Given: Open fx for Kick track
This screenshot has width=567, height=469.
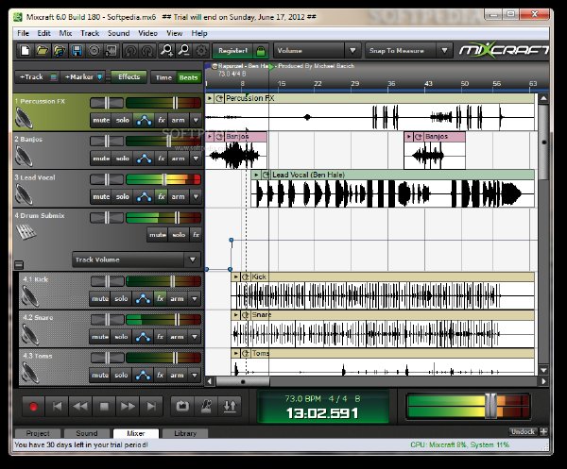Looking at the screenshot, I should click(161, 298).
